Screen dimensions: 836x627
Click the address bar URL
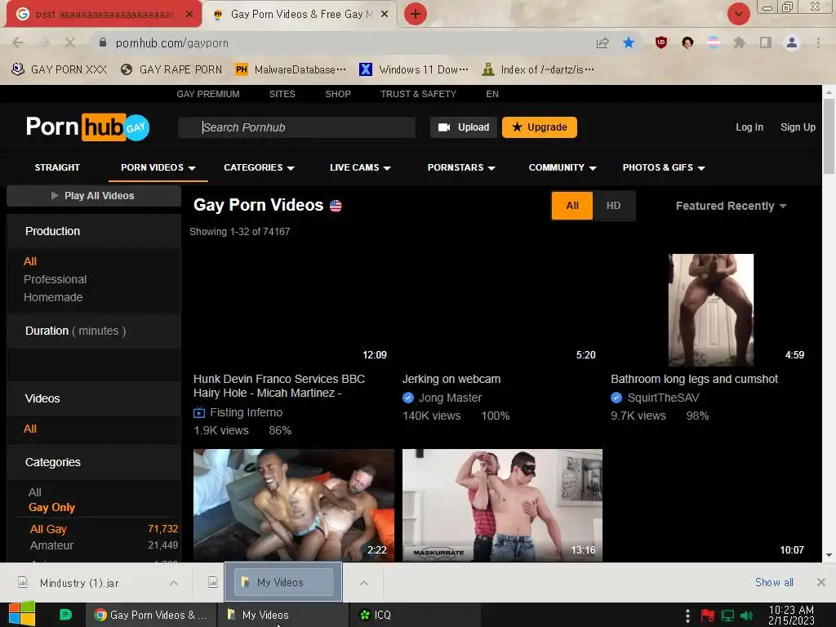[171, 43]
